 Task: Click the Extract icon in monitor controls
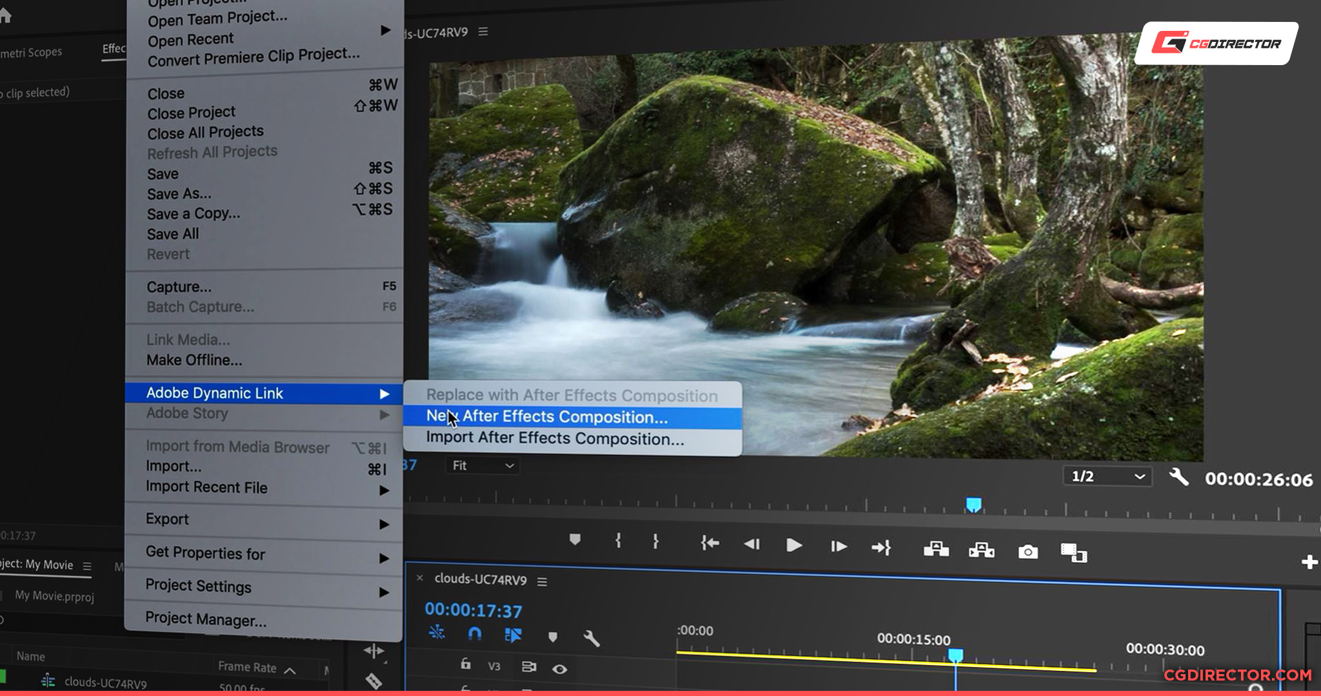tap(981, 550)
